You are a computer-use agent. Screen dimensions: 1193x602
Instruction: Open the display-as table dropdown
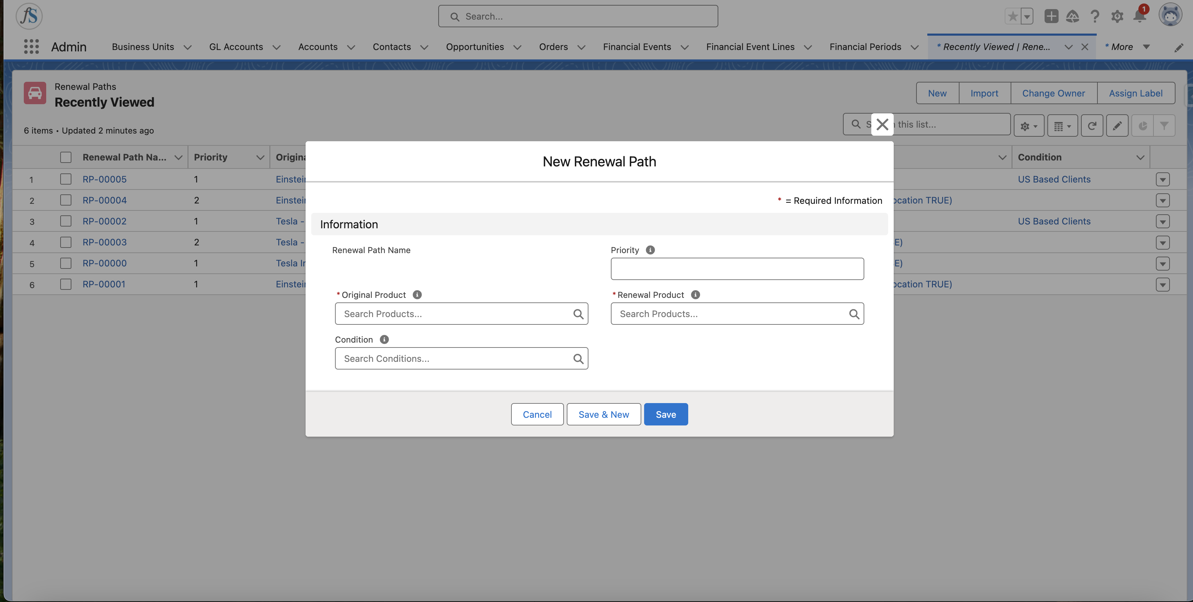click(1062, 126)
